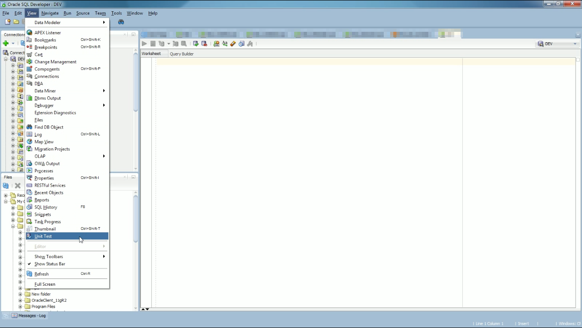Click the binoculars Find DB Object icon

pos(121,22)
